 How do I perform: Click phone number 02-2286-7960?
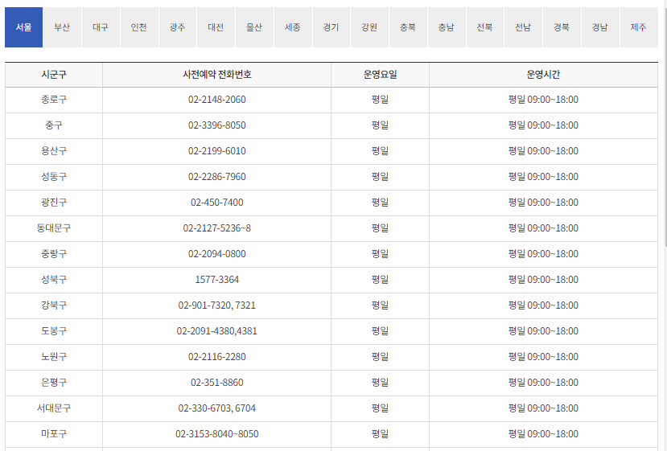click(x=217, y=177)
